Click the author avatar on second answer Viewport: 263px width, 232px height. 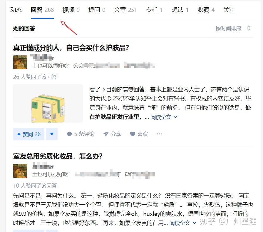coord(20,171)
